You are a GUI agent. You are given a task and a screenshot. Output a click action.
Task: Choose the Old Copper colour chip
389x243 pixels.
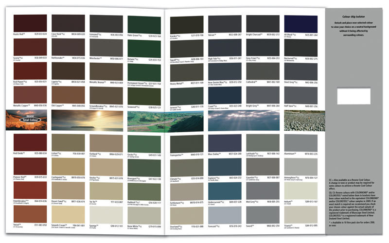pyautogui.click(x=68, y=94)
